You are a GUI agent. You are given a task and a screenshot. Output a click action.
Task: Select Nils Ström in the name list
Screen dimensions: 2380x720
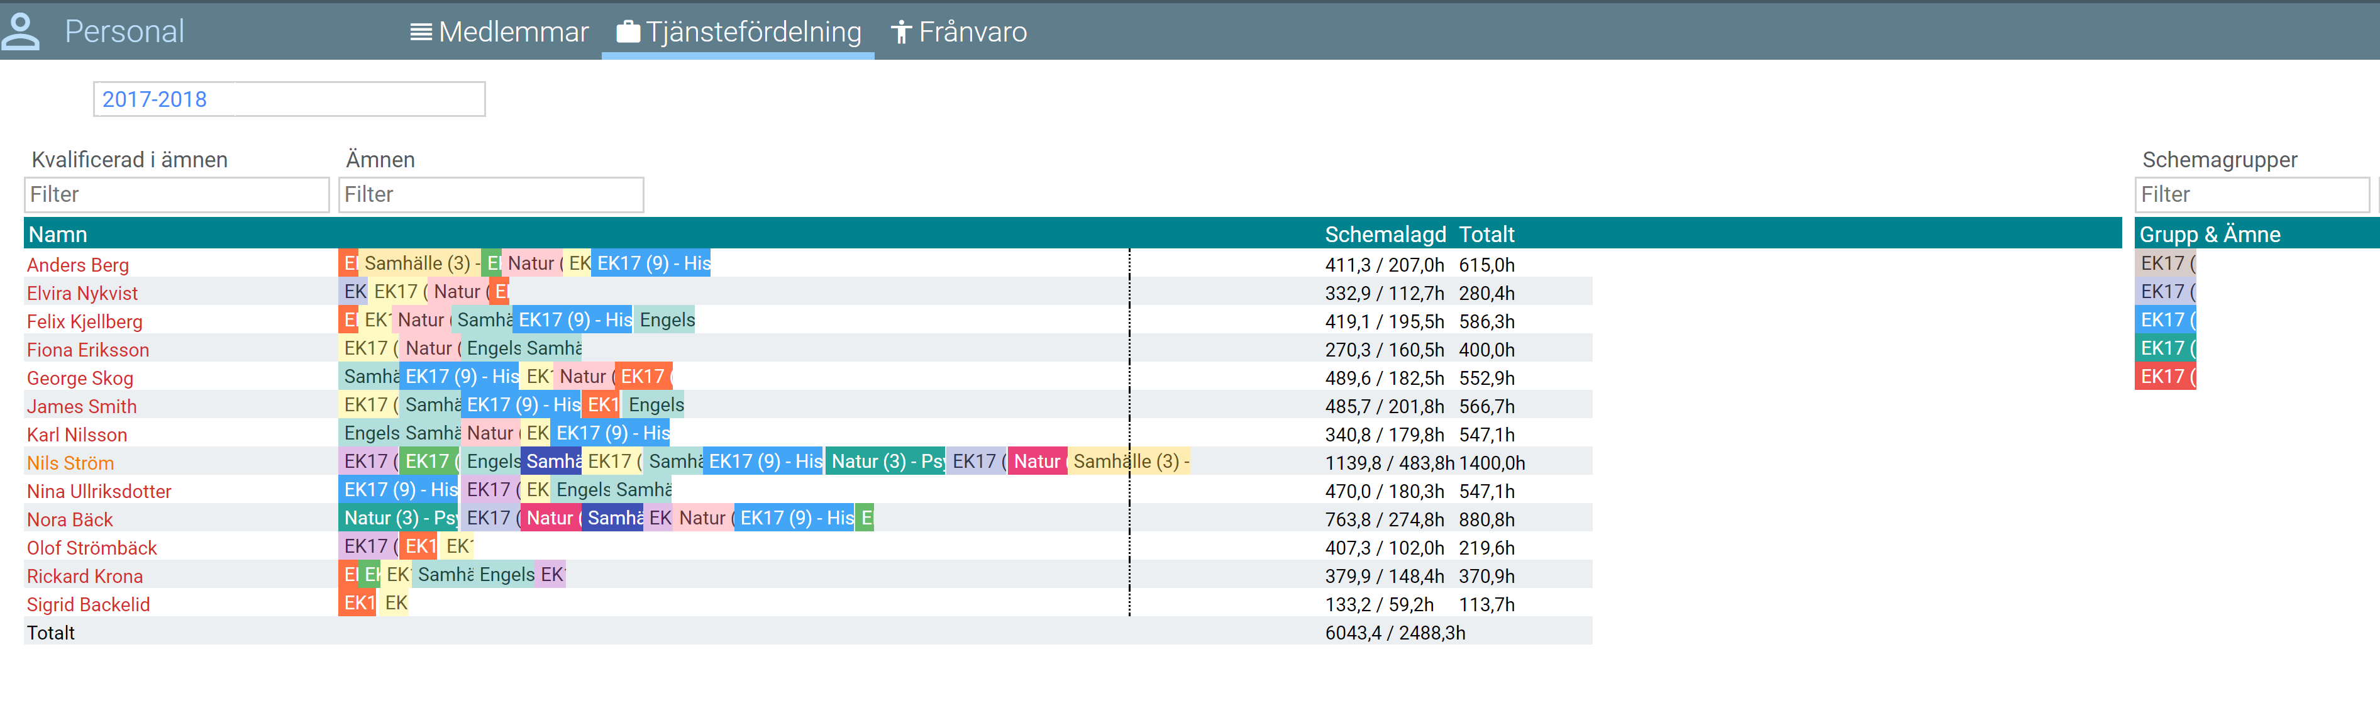click(x=70, y=463)
